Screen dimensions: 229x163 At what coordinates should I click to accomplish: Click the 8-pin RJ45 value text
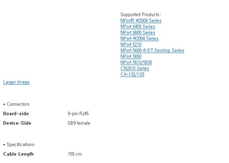79,114
